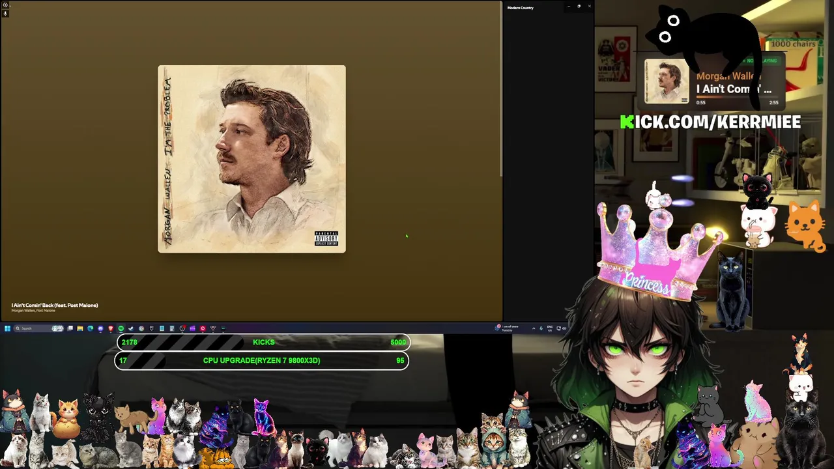Click the KICK.COM/KERRMIEE channel text
The width and height of the screenshot is (834, 469).
710,122
